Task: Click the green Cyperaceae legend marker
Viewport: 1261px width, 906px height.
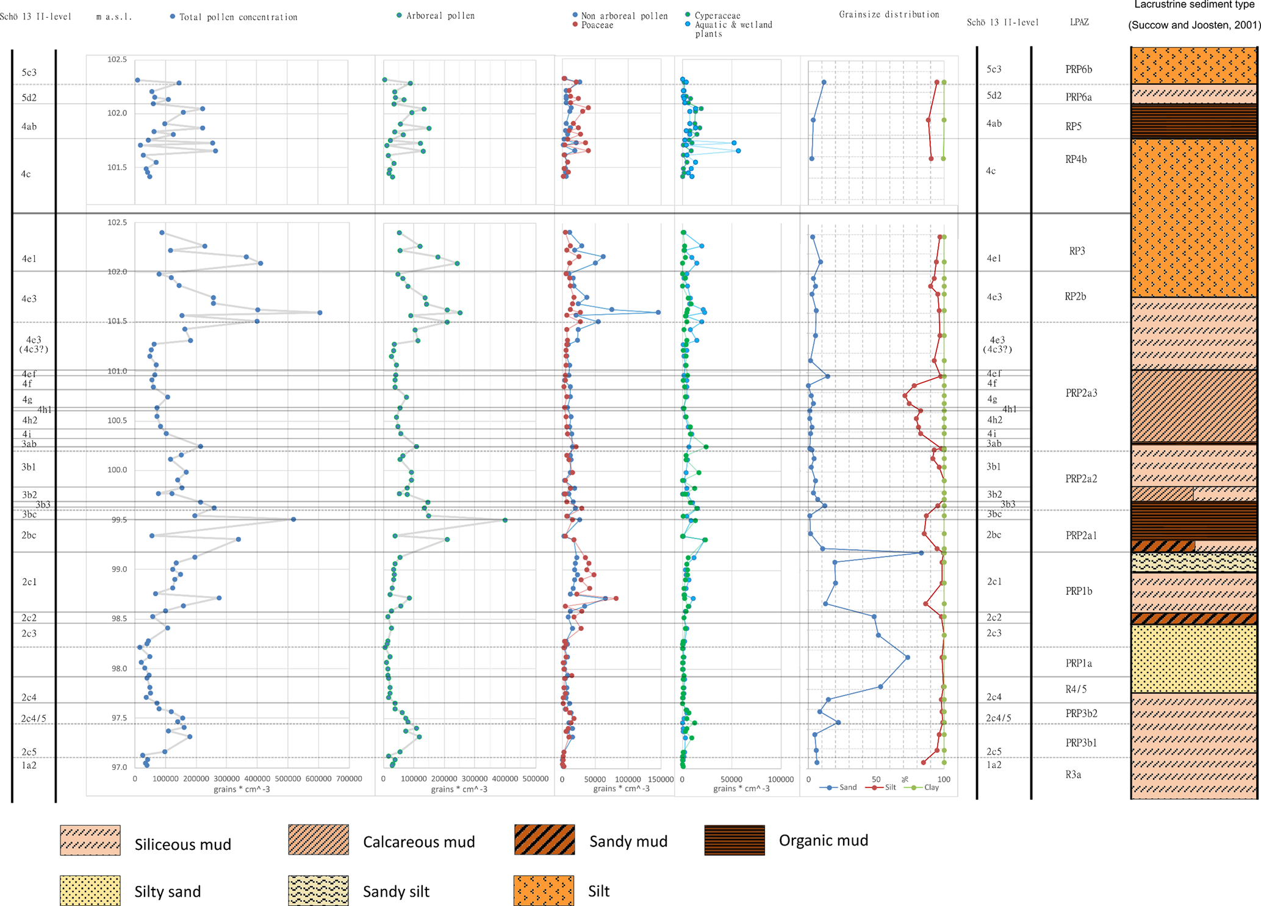Action: (x=688, y=15)
